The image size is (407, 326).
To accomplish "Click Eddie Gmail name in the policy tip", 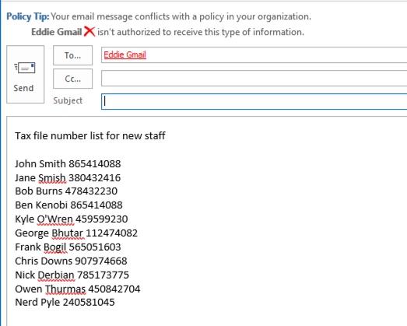I will 57,32.
